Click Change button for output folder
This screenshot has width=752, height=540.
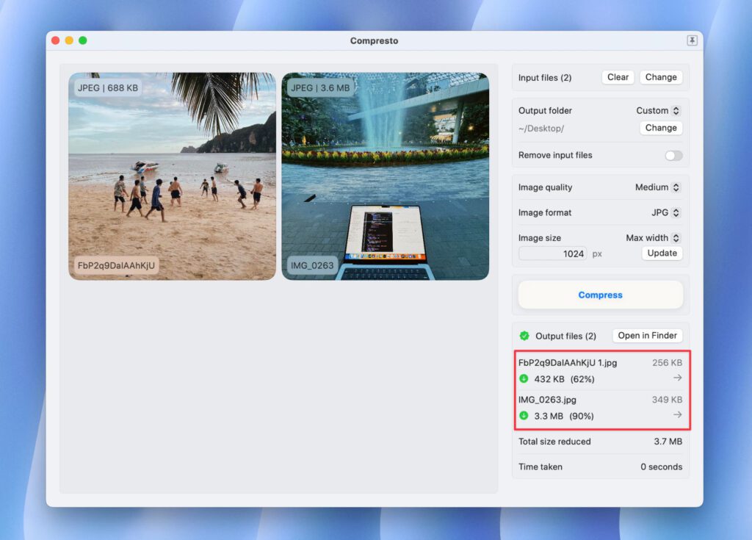tap(661, 128)
